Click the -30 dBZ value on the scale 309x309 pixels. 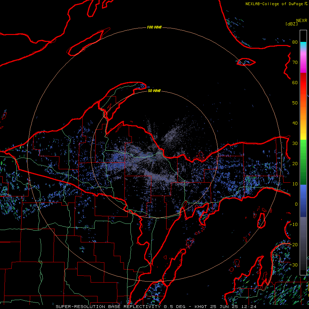(294, 265)
